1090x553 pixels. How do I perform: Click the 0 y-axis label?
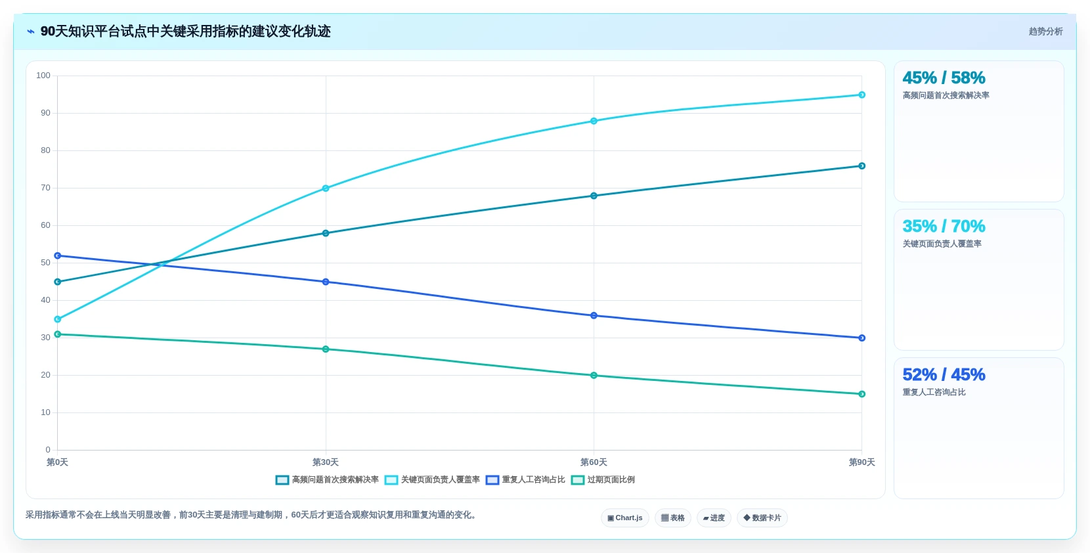[x=48, y=450]
